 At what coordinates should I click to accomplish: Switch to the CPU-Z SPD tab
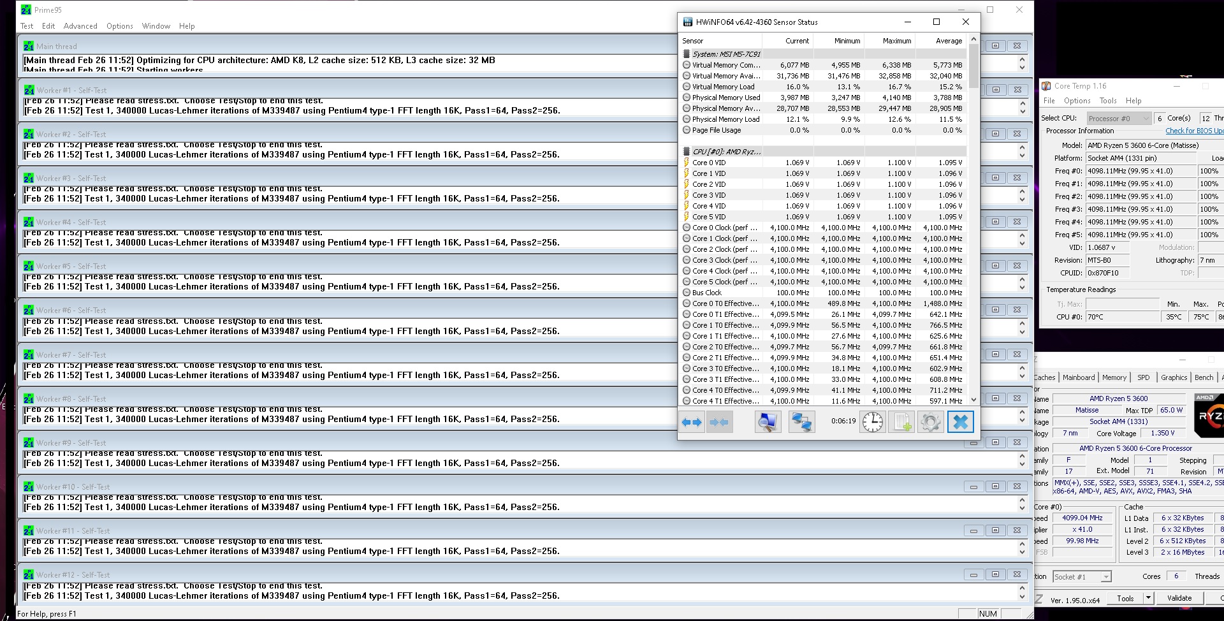tap(1144, 377)
